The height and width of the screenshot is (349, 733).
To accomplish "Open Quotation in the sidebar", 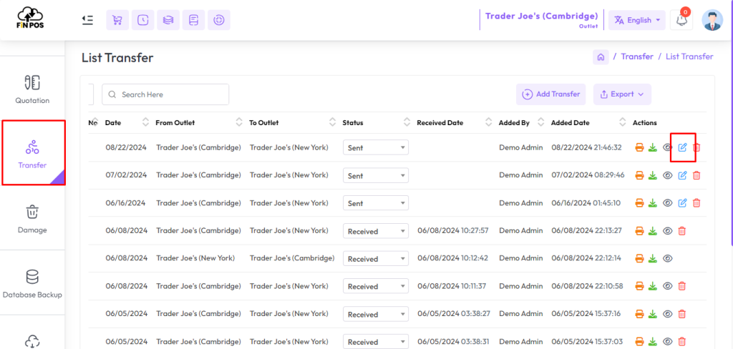I will pos(31,89).
